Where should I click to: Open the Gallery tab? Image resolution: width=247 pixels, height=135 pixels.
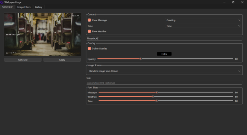(x=38, y=7)
